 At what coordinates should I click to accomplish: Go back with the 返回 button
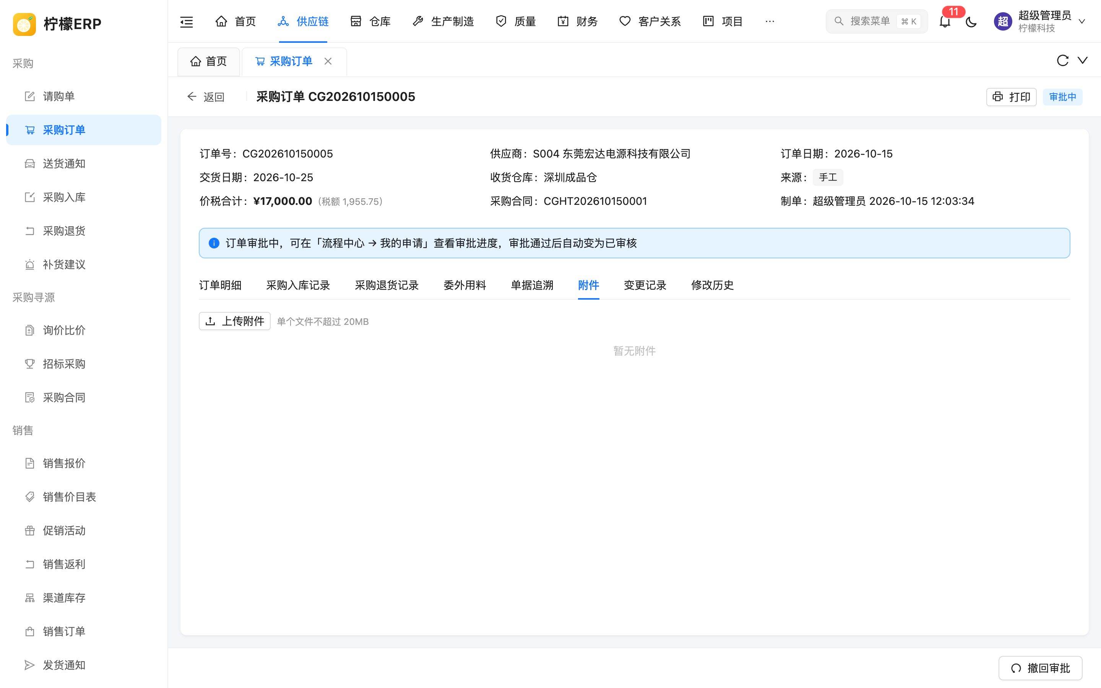tap(206, 97)
